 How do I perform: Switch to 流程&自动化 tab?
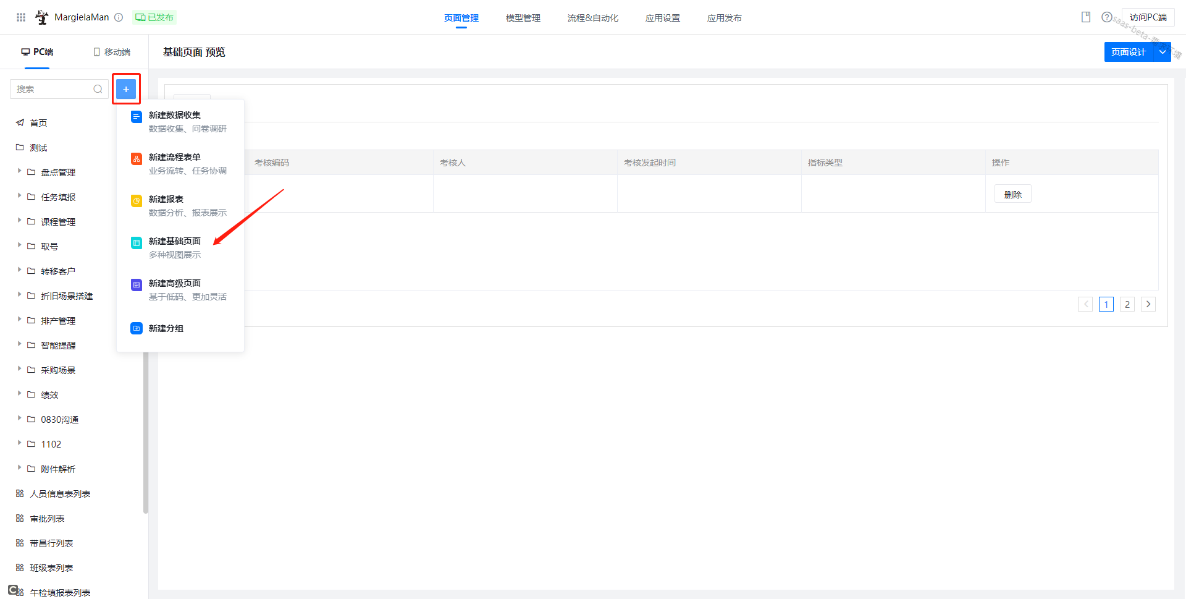coord(593,18)
